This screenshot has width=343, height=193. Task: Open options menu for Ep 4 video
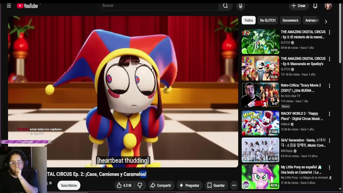coord(329,59)
